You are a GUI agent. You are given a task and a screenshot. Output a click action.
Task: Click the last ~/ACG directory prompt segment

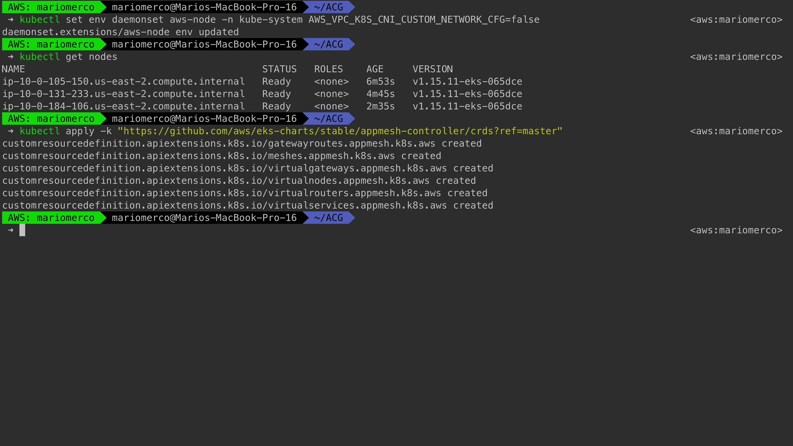pos(328,218)
